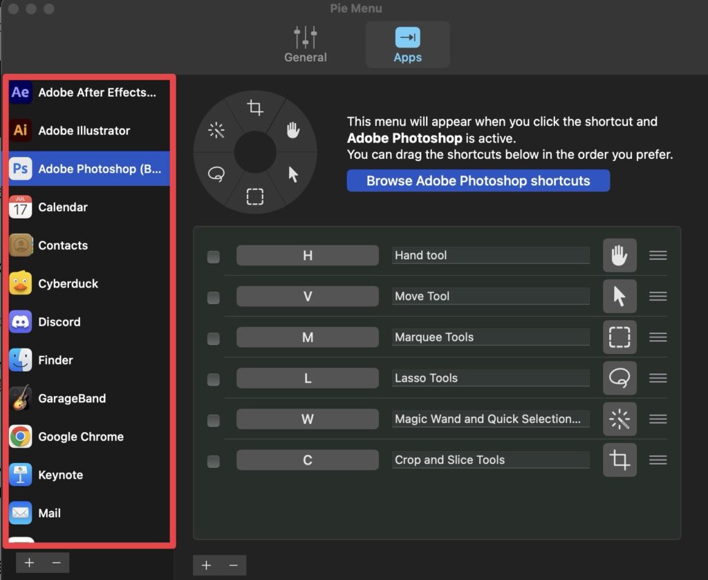Select Adobe After Effects in app list
The height and width of the screenshot is (580, 708).
click(x=89, y=92)
